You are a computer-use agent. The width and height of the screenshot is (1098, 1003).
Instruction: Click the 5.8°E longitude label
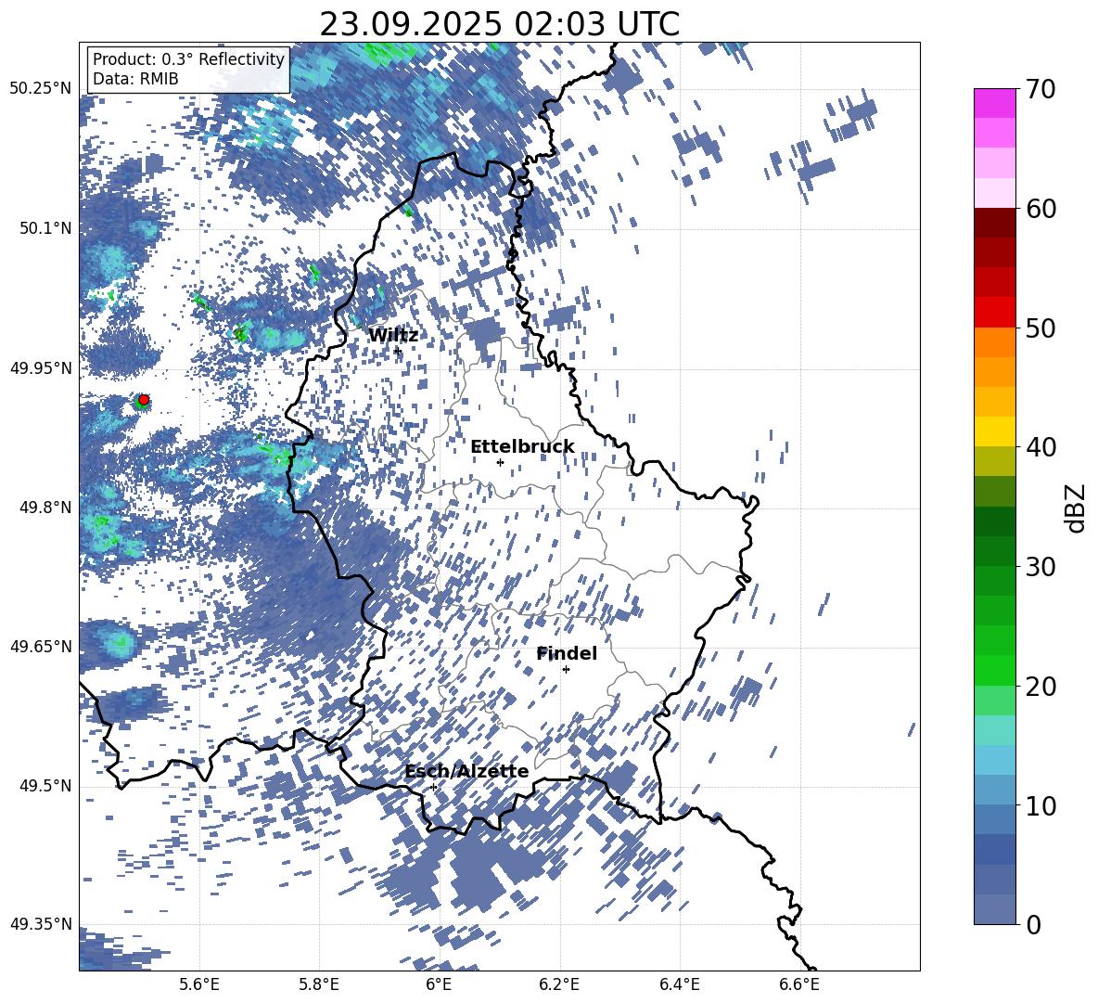319,984
